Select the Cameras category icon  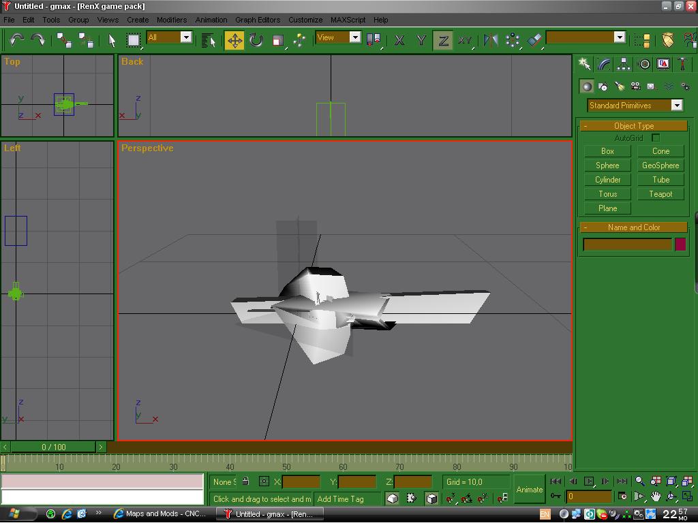coord(635,86)
